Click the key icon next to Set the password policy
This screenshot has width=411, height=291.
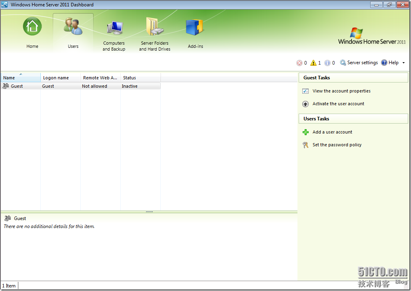click(x=305, y=145)
